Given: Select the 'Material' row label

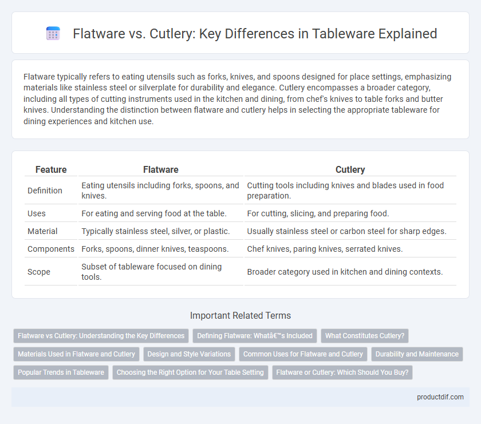Looking at the screenshot, I should point(42,231).
